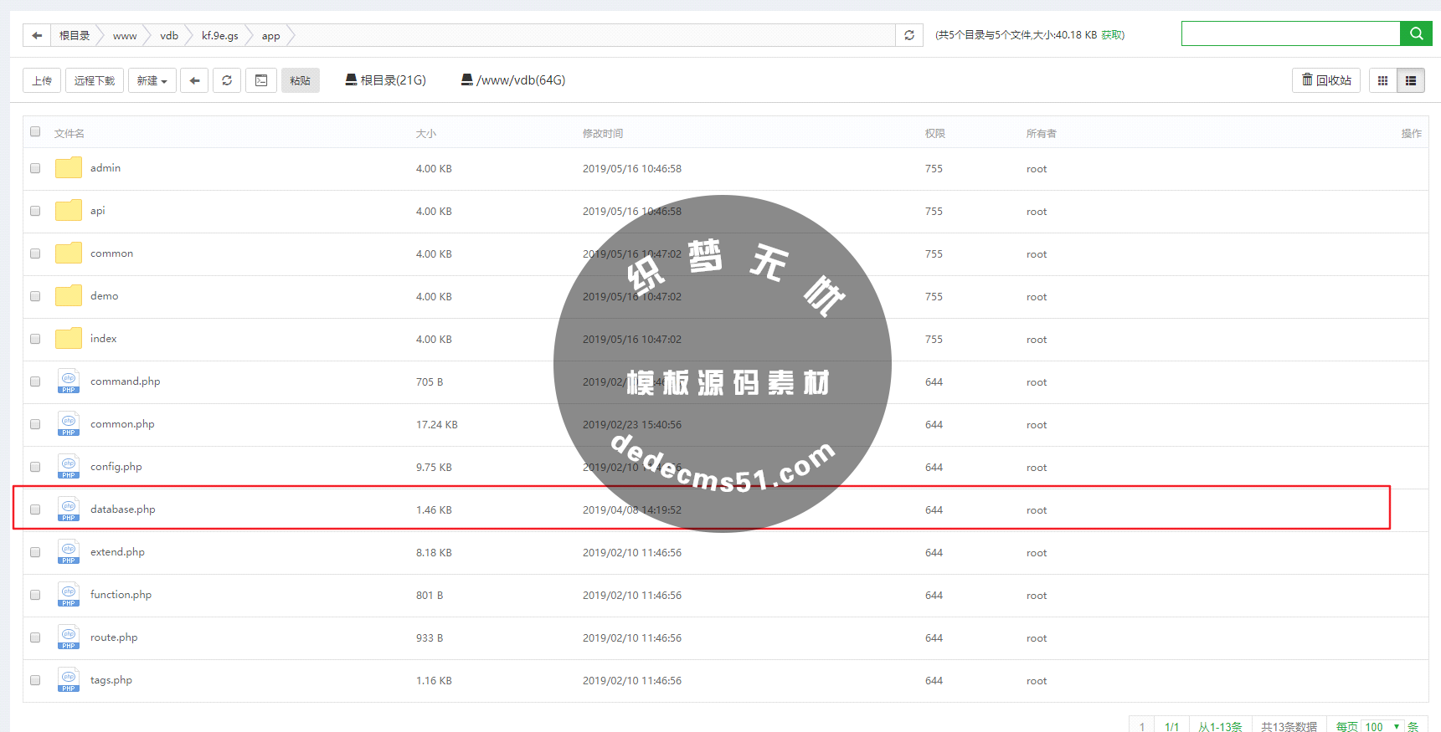Viewport: 1441px width, 732px height.
Task: Expand the 新建 (New) dropdown
Action: [152, 80]
